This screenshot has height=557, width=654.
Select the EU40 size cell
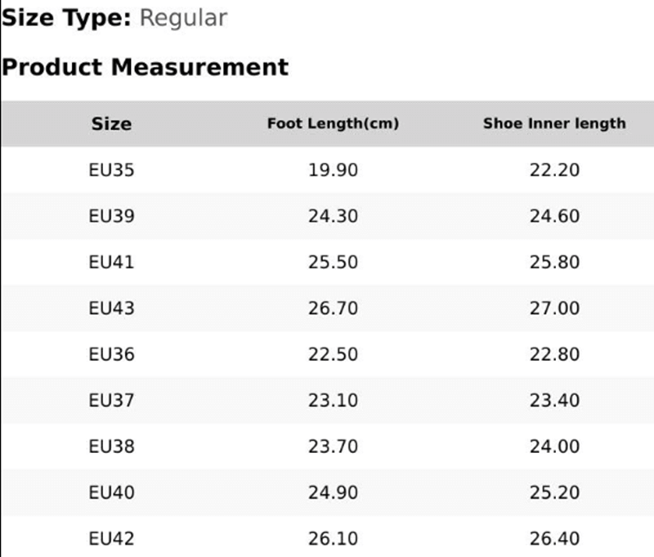(111, 492)
